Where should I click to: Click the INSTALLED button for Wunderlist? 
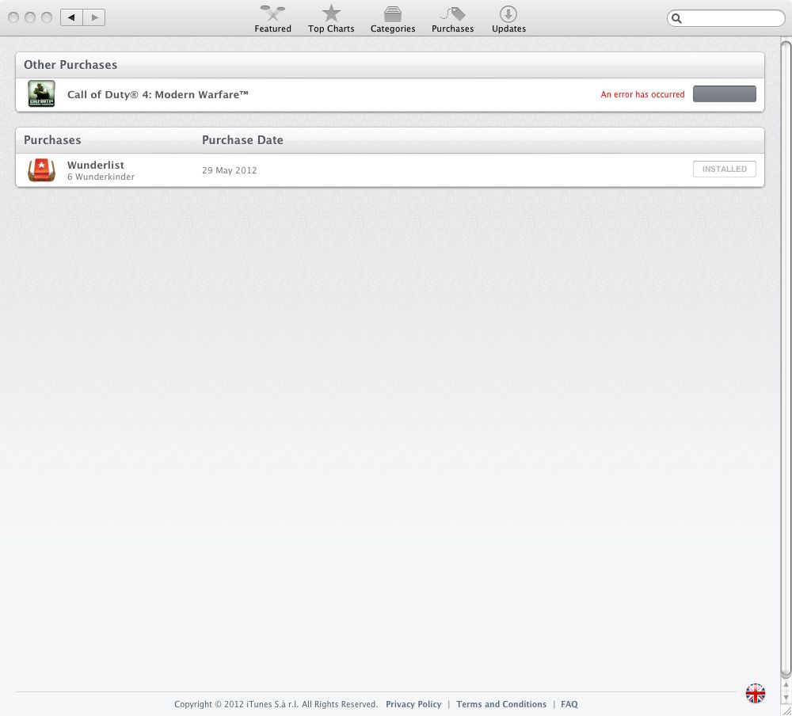[725, 169]
